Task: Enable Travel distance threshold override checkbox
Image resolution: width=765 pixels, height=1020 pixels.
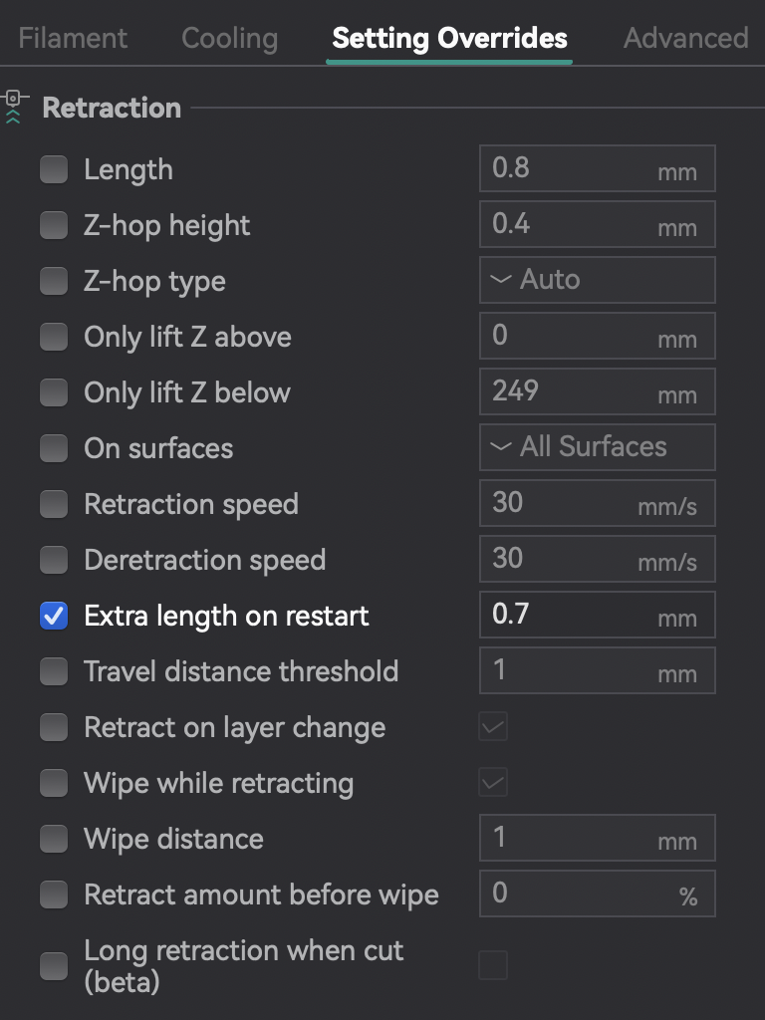Action: [x=54, y=671]
